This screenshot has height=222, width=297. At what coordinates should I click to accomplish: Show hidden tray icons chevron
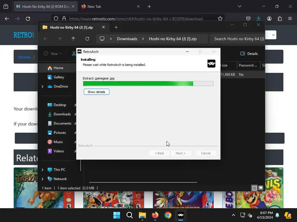click(x=233, y=215)
